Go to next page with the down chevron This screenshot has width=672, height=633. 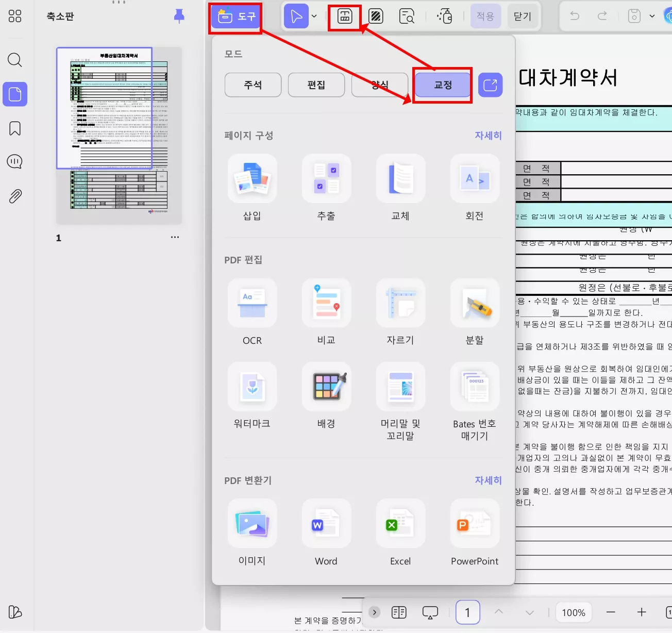pyautogui.click(x=529, y=612)
